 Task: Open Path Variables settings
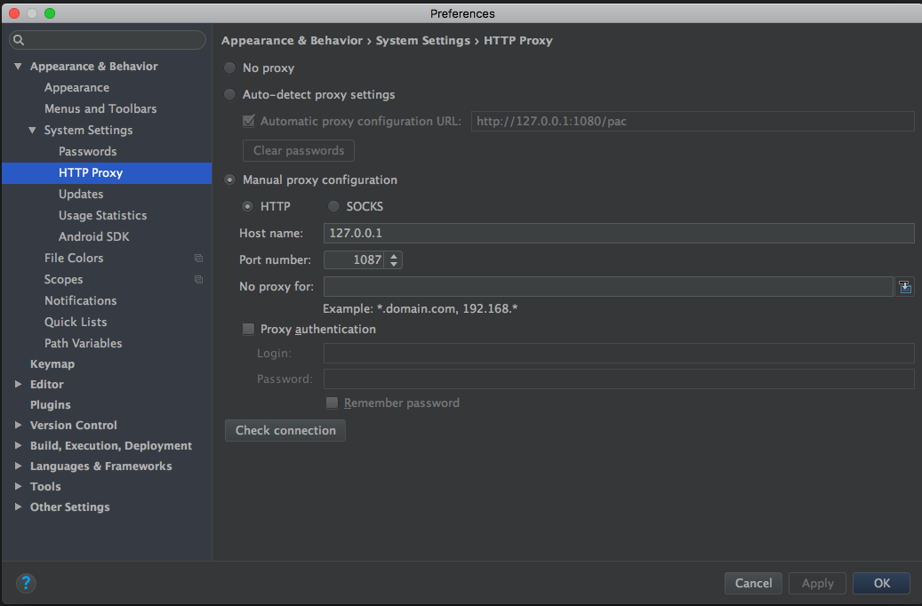tap(83, 343)
